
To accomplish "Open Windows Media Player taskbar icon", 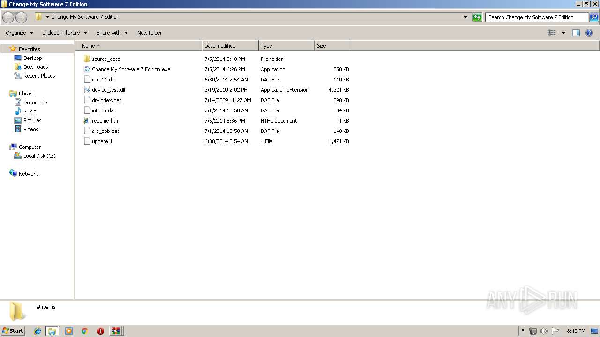I will click(69, 331).
